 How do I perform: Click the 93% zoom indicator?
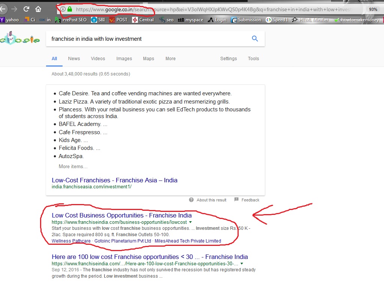pyautogui.click(x=373, y=9)
